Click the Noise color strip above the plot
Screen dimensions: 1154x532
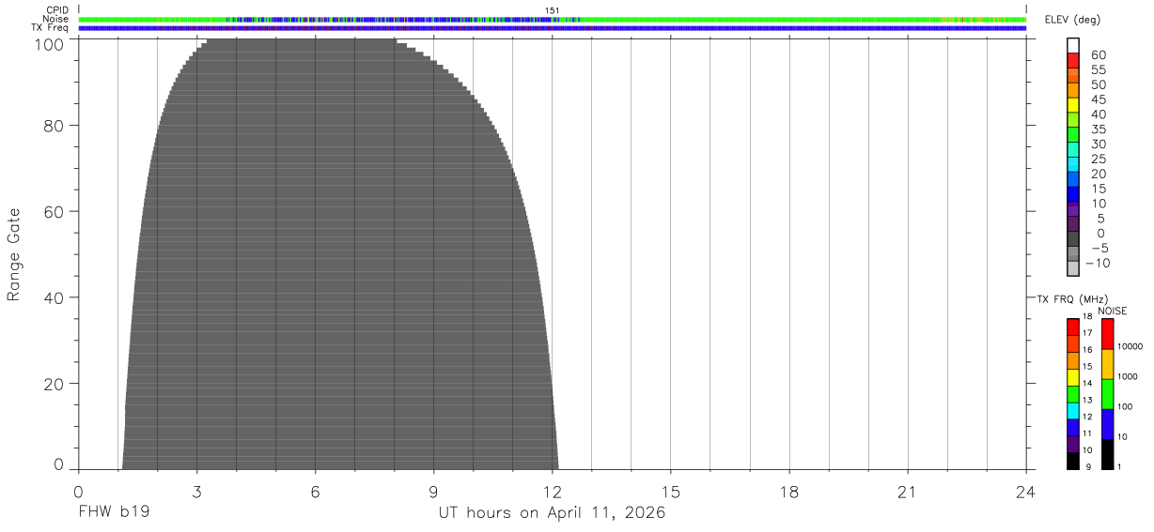coord(553,19)
